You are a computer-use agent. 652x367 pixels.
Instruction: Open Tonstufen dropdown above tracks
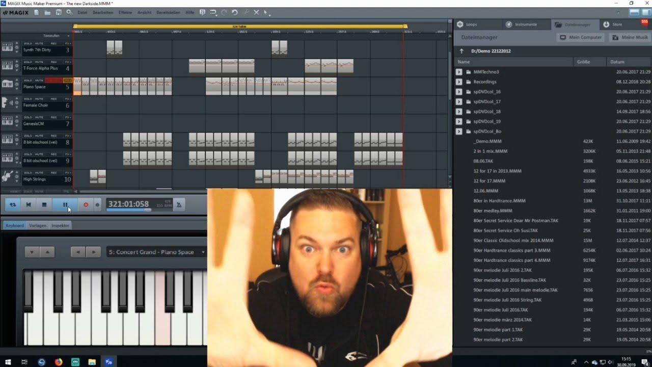pos(56,36)
